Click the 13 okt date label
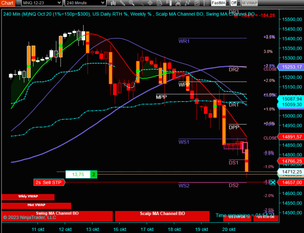Viewport: 304px width, 233px height. pyautogui.click(x=92, y=230)
